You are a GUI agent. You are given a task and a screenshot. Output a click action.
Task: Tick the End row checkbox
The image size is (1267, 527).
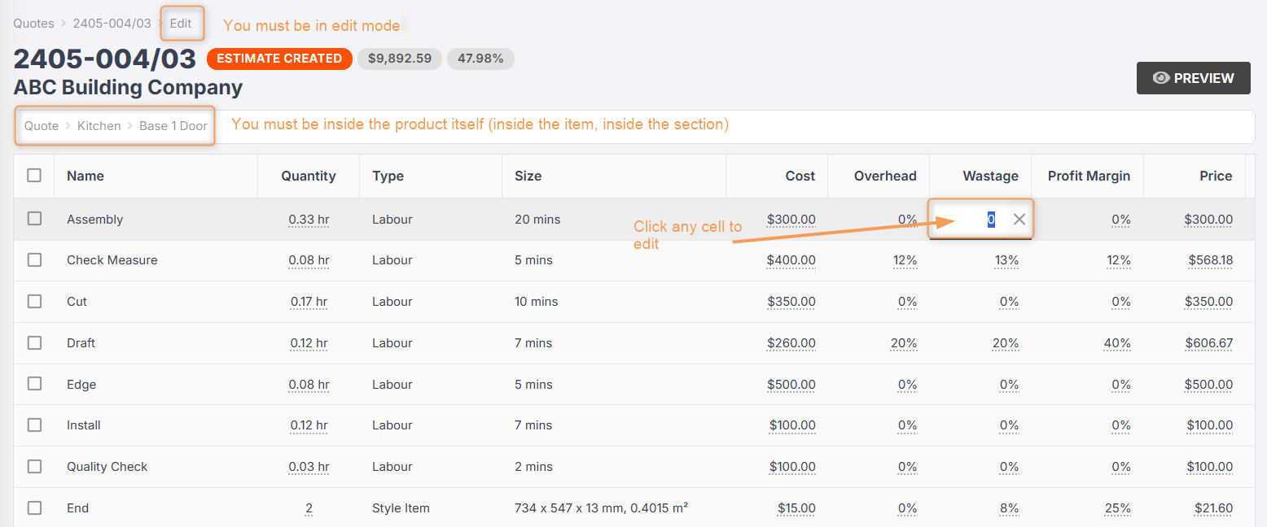[34, 507]
